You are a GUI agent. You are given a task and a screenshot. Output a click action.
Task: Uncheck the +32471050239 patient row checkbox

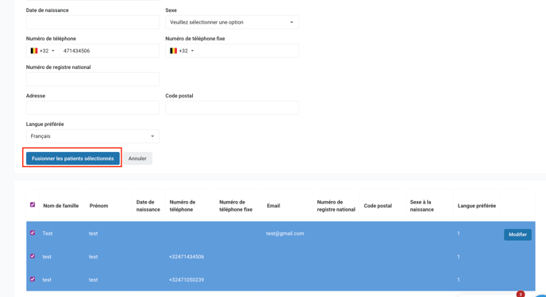33,279
